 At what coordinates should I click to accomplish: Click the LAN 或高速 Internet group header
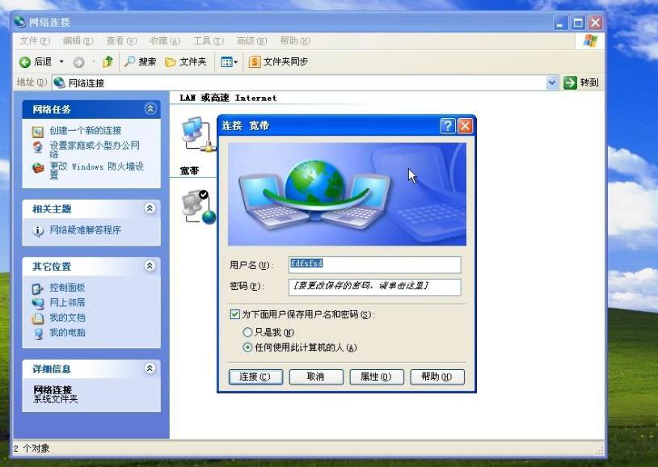pos(228,98)
